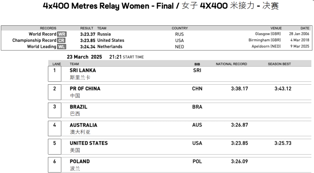
Task: Click the WR World Record badge
Action: click(61, 34)
